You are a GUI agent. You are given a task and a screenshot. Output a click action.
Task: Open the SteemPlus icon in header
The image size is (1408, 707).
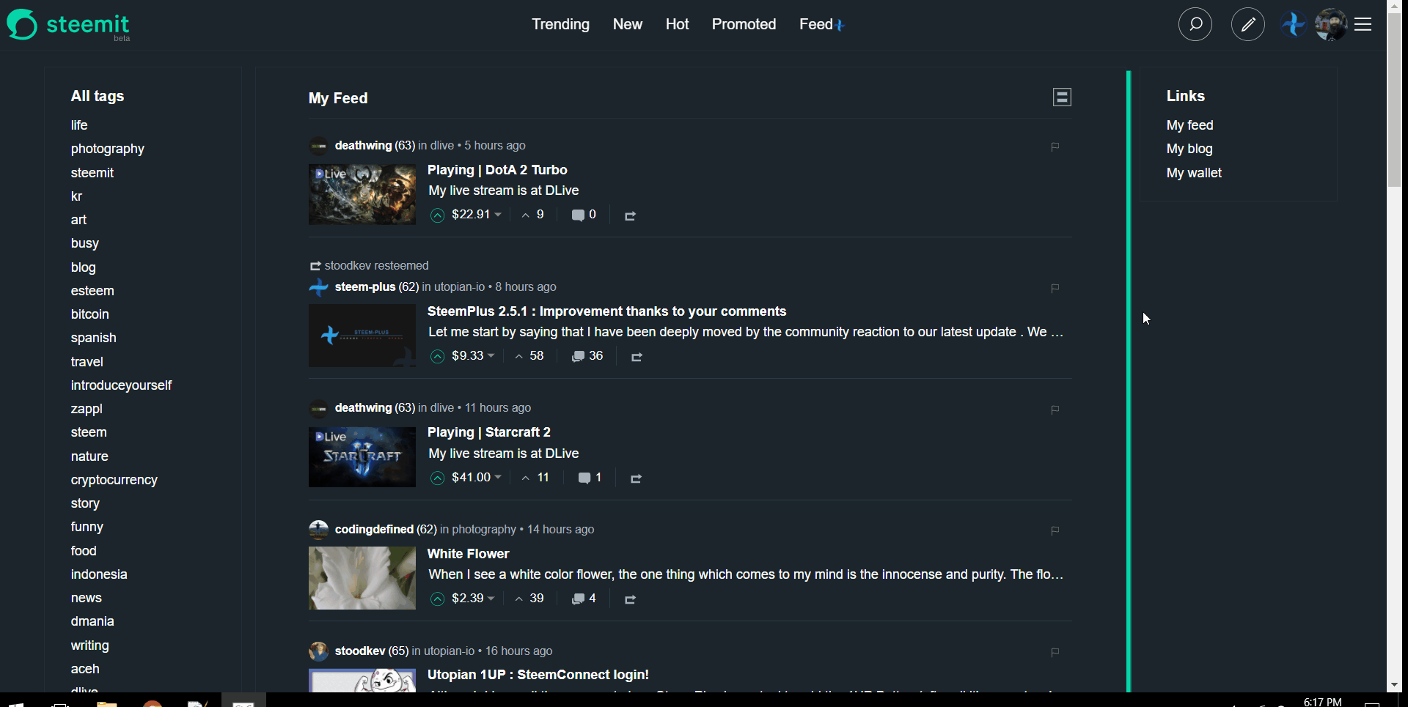click(1293, 24)
